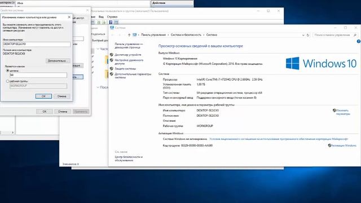Click OK in the Свойства системы dialog

tap(45, 112)
